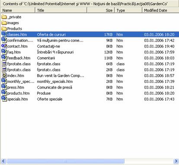Click the title 'Produse'
Screen dimensions: 179x165
click(44, 93)
